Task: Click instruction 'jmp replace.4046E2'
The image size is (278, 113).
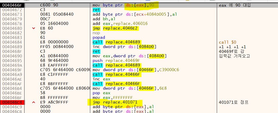Action: [x=116, y=28]
